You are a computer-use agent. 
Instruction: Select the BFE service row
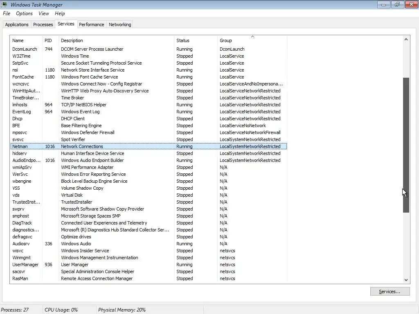[149, 126]
